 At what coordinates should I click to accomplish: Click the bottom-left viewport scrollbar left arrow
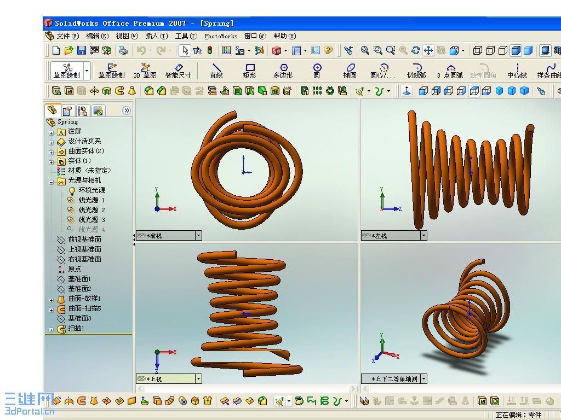(x=140, y=388)
